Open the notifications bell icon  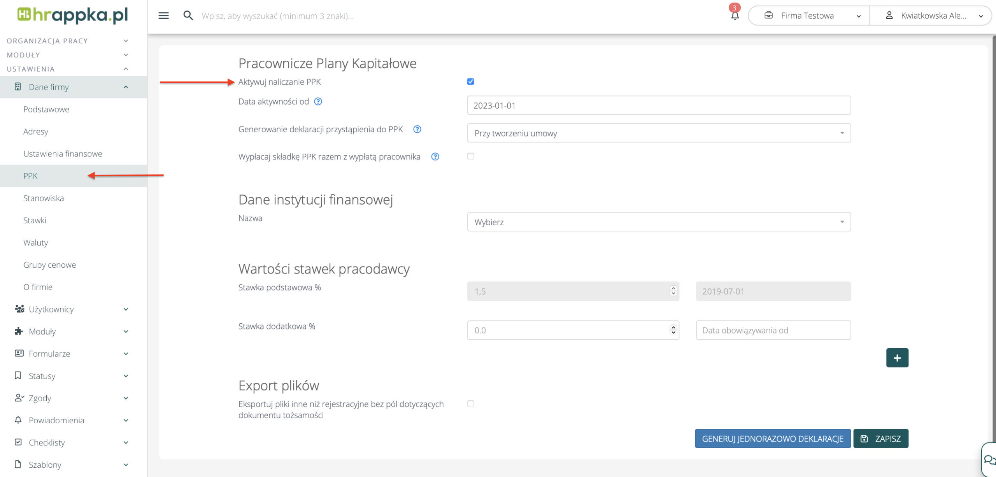click(735, 16)
